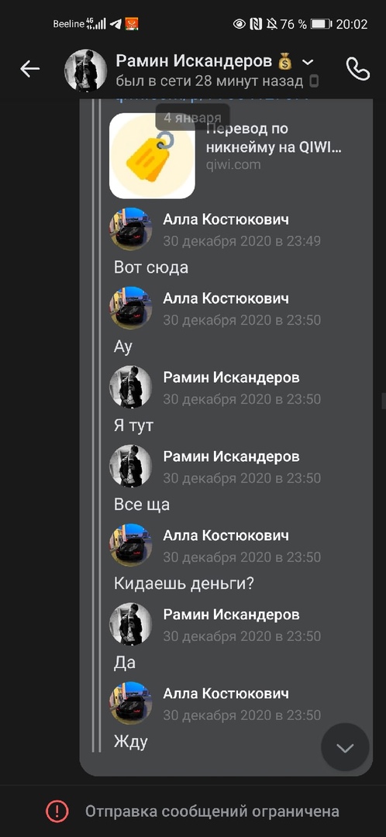The image size is (386, 837).
Task: Tap the 'Отправка сообщений ограничена' notice
Action: [212, 811]
